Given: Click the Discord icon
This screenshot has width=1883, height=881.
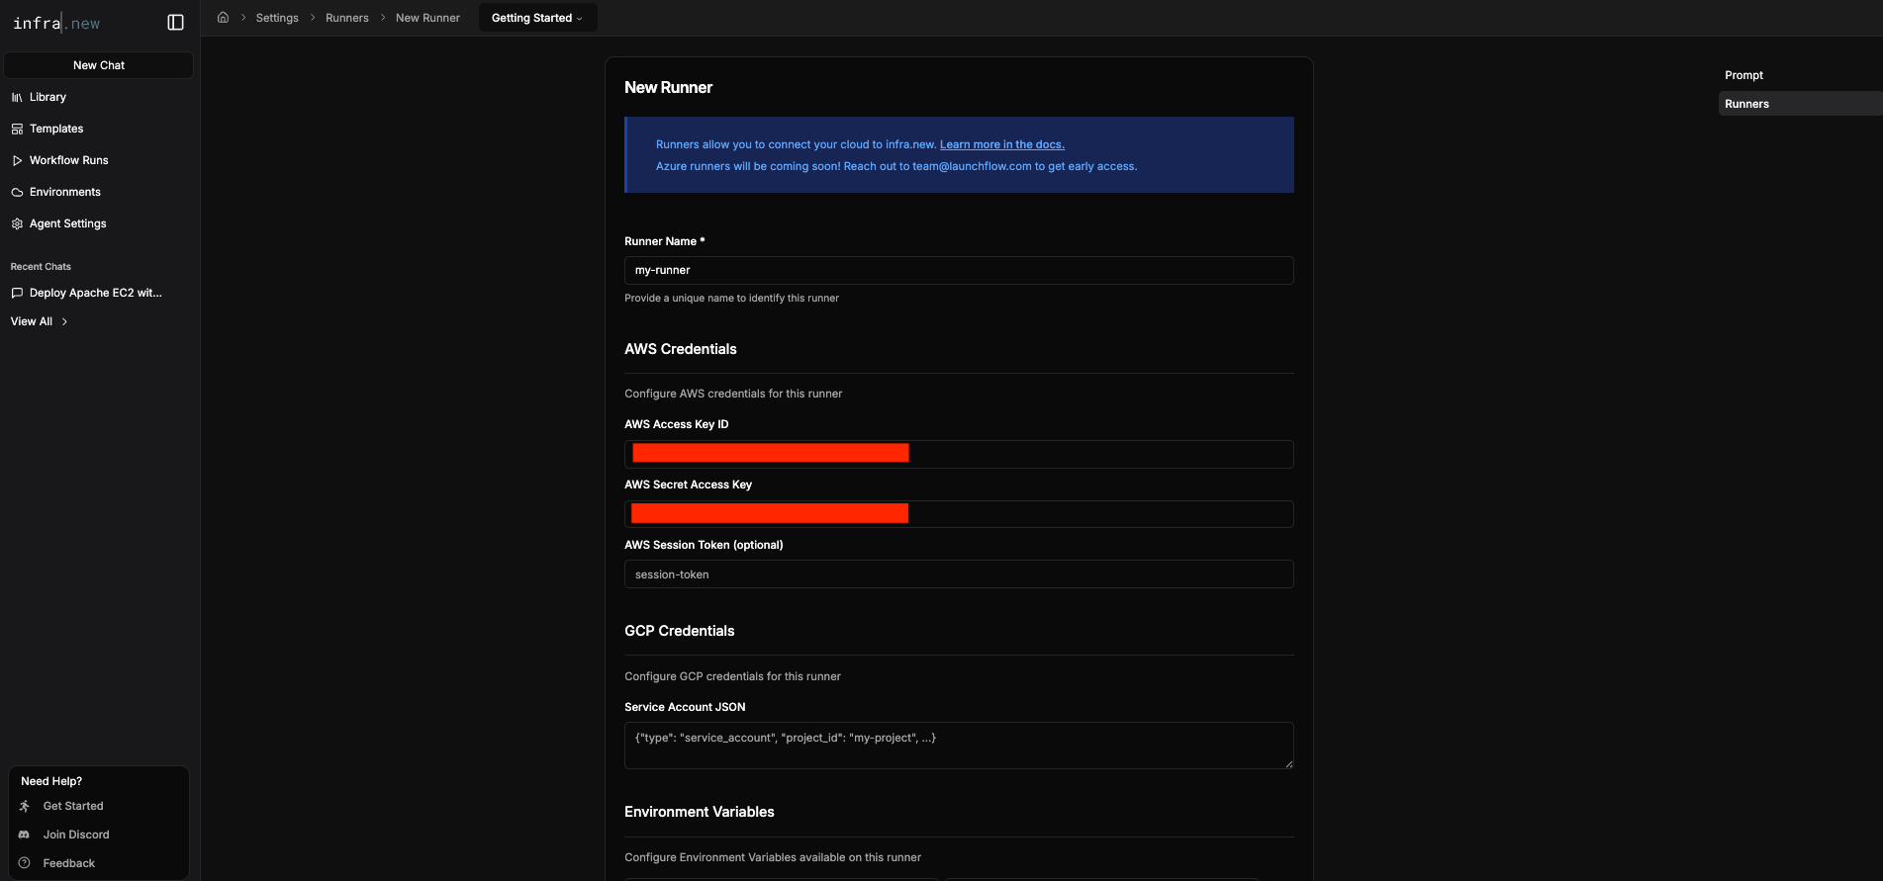Looking at the screenshot, I should [25, 835].
